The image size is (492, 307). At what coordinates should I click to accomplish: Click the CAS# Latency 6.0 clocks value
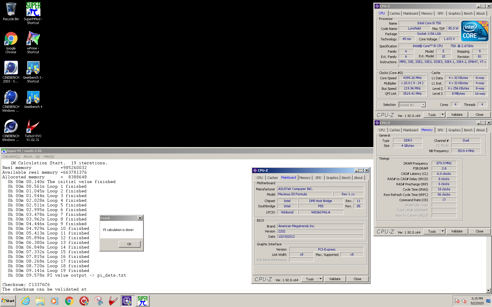click(444, 174)
